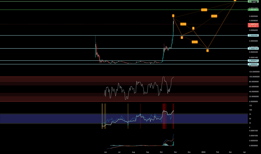Screen dimensions: 261x154
Task: Click the red current price label
Action: [x=253, y=25]
